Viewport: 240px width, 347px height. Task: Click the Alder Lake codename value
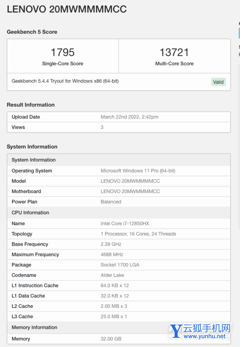[x=112, y=275]
